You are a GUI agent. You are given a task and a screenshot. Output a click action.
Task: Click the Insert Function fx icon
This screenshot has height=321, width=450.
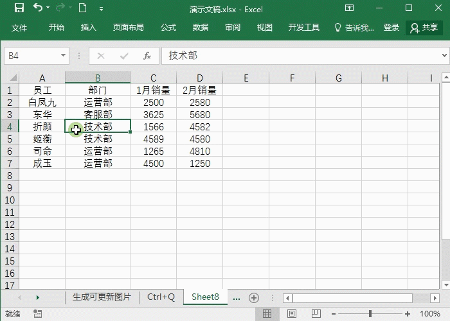coord(147,56)
